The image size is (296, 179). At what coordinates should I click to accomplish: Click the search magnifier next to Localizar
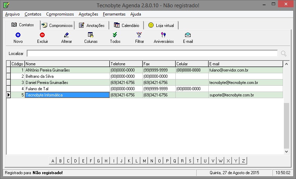(284, 54)
